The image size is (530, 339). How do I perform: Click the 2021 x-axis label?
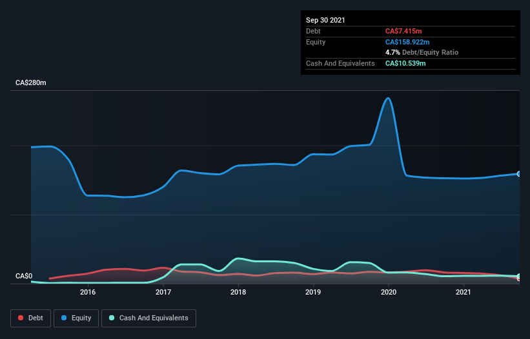pos(464,292)
